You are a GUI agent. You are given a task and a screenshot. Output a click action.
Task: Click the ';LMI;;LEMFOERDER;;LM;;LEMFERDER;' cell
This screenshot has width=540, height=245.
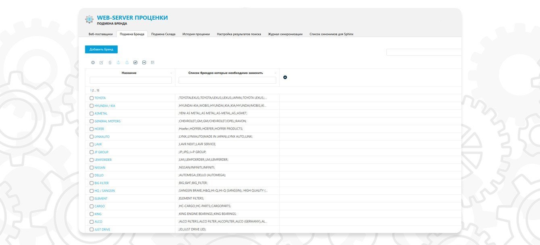(227, 160)
